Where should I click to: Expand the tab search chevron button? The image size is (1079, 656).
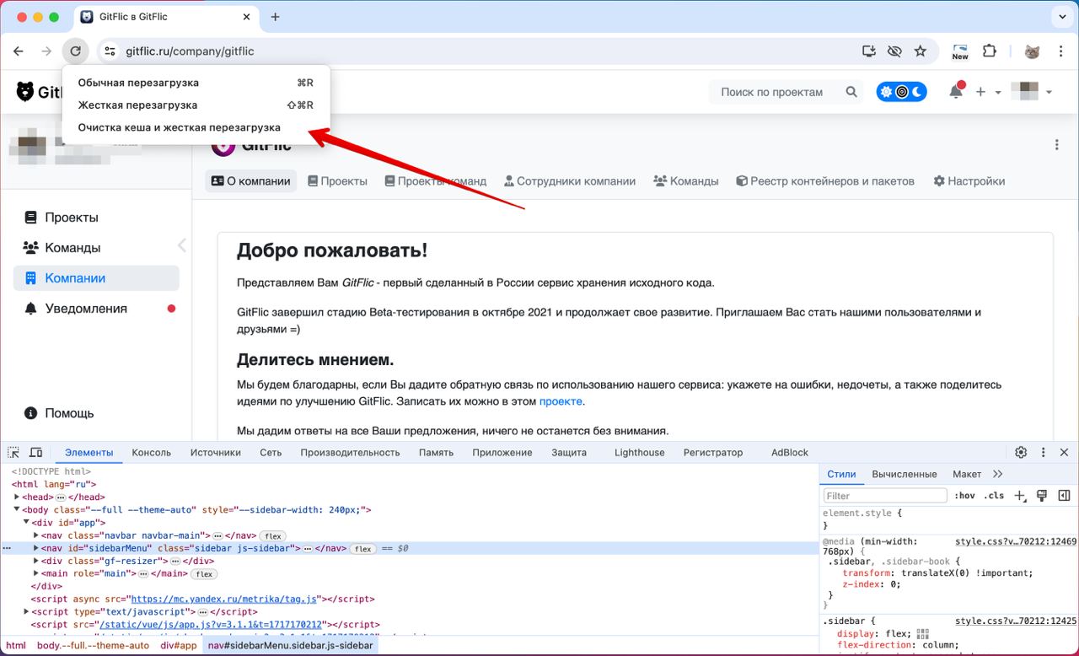pyautogui.click(x=1060, y=17)
